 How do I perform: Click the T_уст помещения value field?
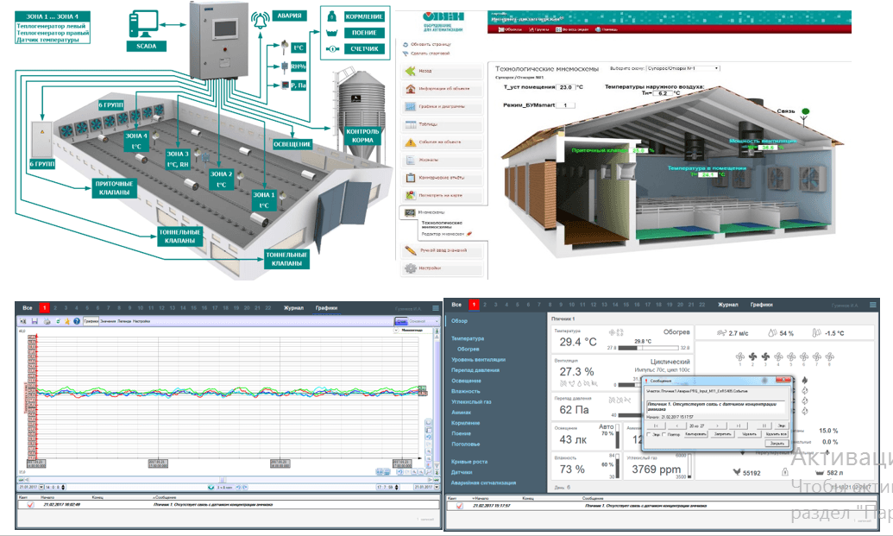pos(566,87)
